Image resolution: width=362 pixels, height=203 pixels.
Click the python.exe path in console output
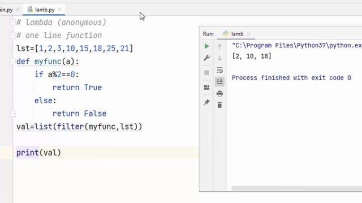click(x=297, y=45)
